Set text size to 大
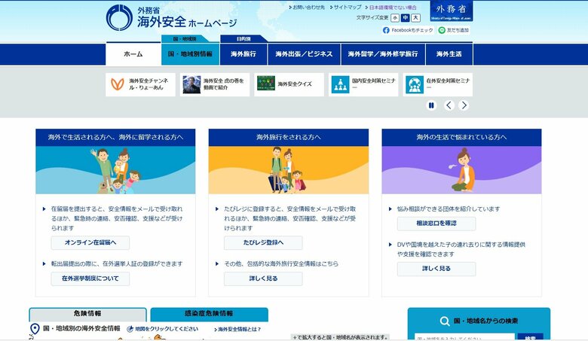 415,17
